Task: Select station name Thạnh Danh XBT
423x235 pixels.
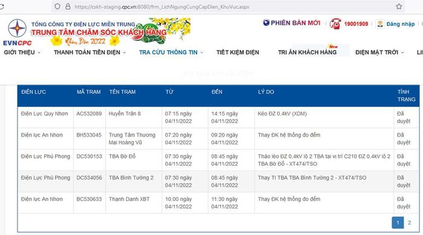Action: tap(129, 199)
